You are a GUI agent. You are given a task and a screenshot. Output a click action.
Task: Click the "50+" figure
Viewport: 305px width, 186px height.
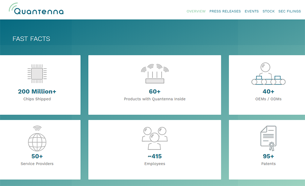pos(37,156)
